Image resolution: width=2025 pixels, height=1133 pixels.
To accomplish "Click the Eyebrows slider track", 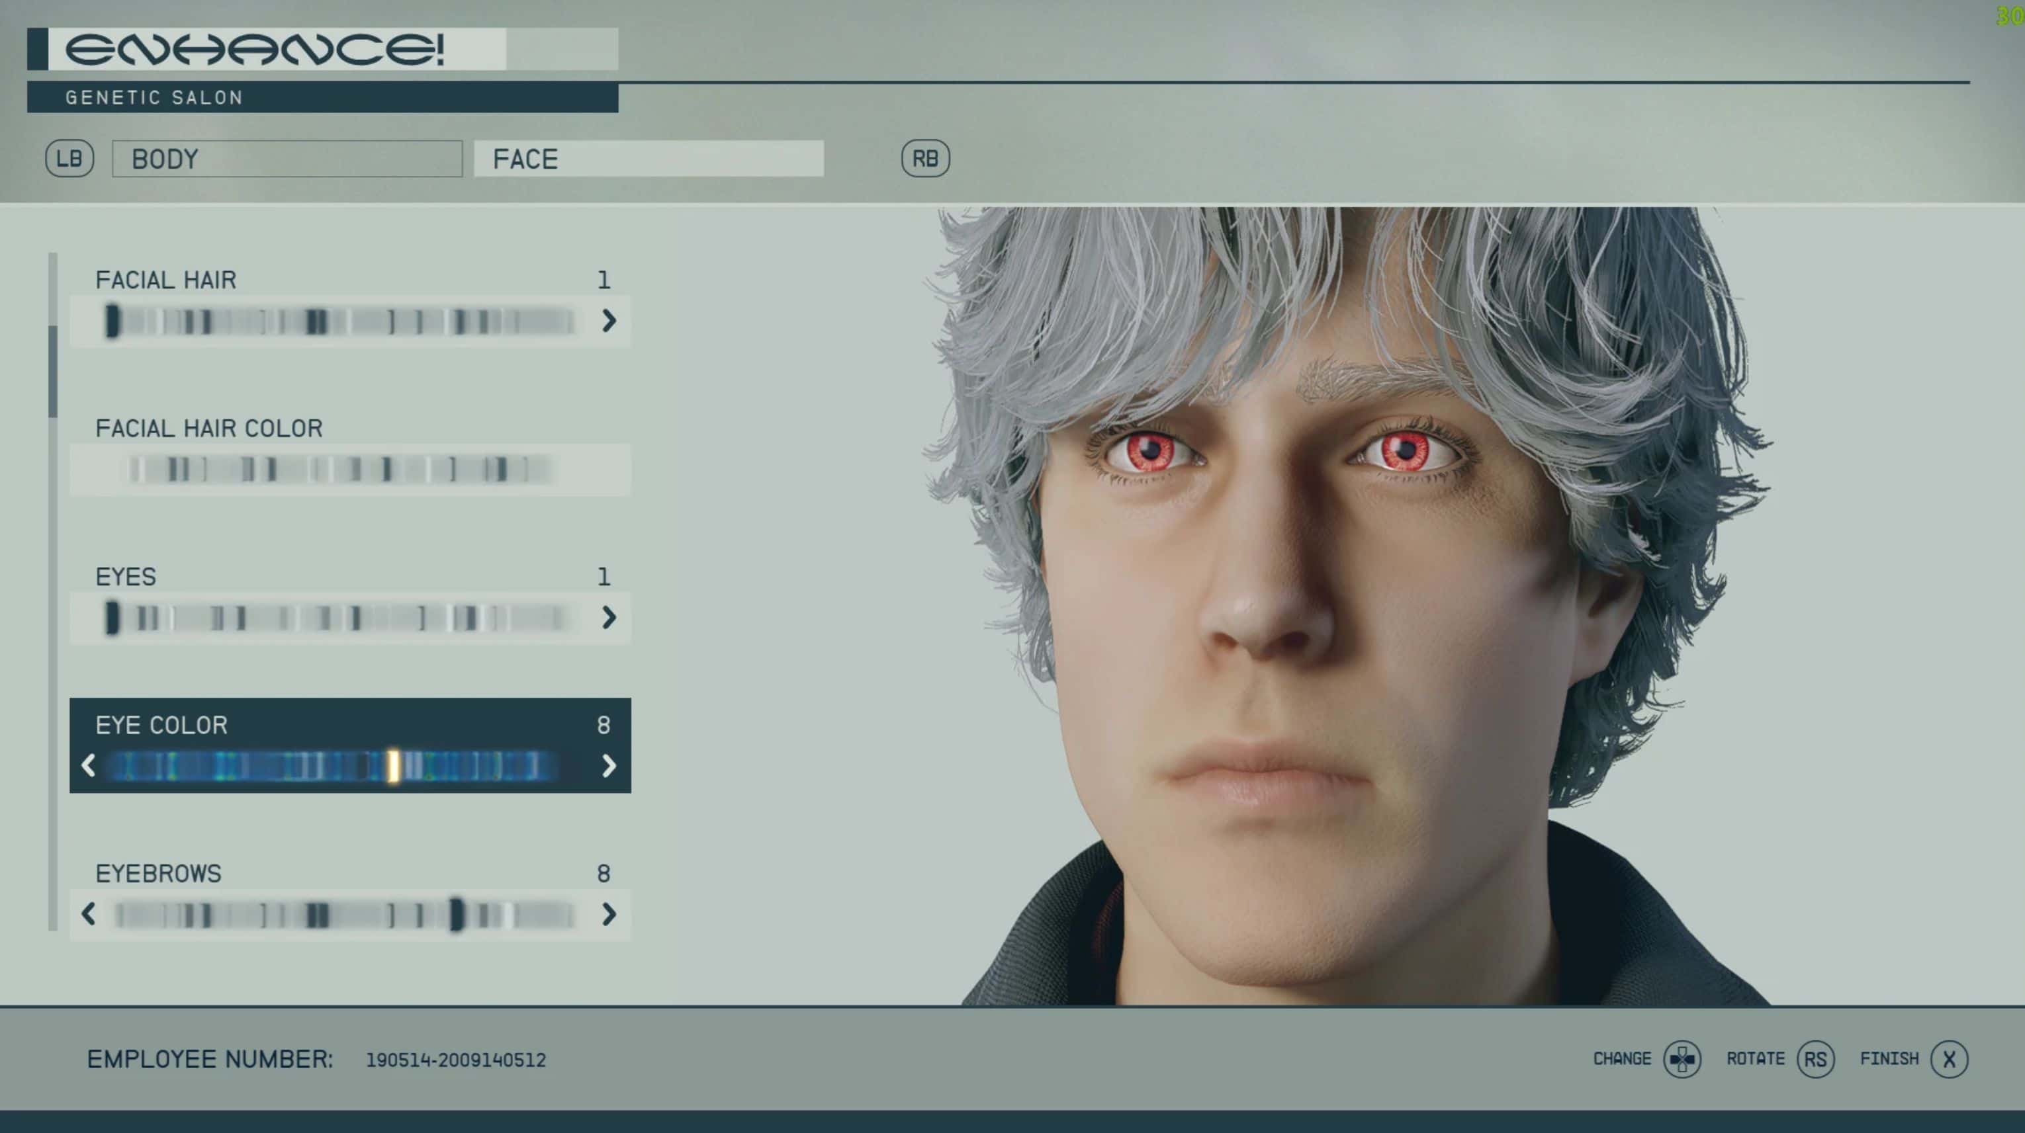I will coord(342,915).
